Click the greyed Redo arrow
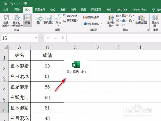Viewport: 161px width, 121px height. tap(19, 4)
